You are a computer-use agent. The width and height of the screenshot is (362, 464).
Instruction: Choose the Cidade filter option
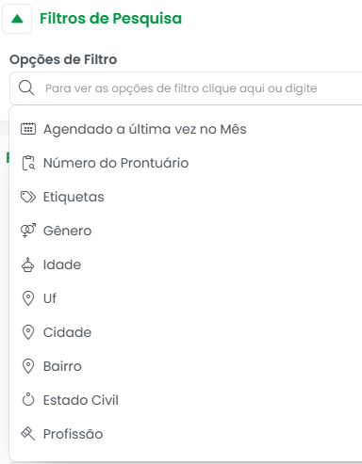point(186,332)
